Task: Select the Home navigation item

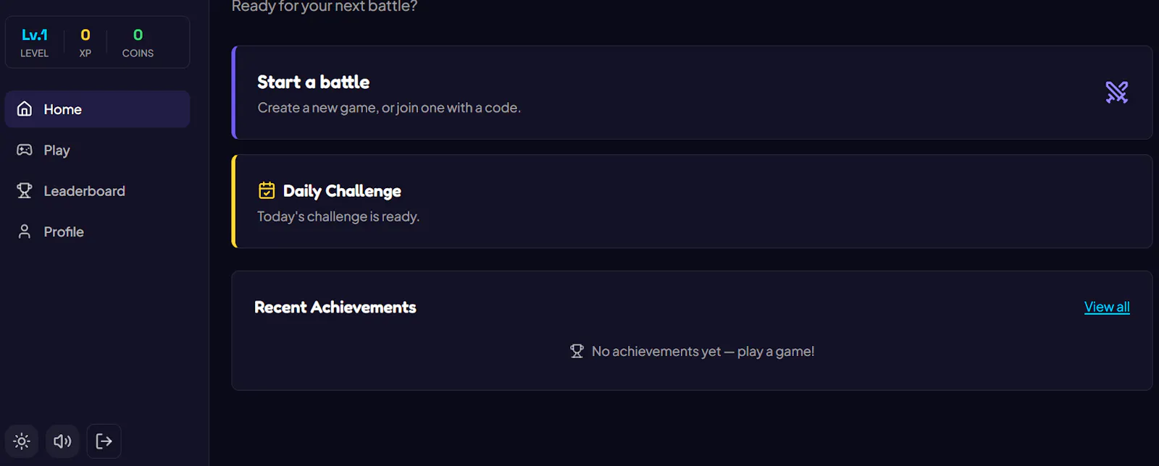Action: (x=97, y=109)
